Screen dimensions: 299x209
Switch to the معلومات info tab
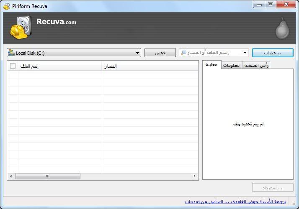tap(232, 65)
